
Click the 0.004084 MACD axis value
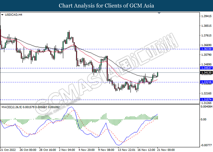(207, 107)
